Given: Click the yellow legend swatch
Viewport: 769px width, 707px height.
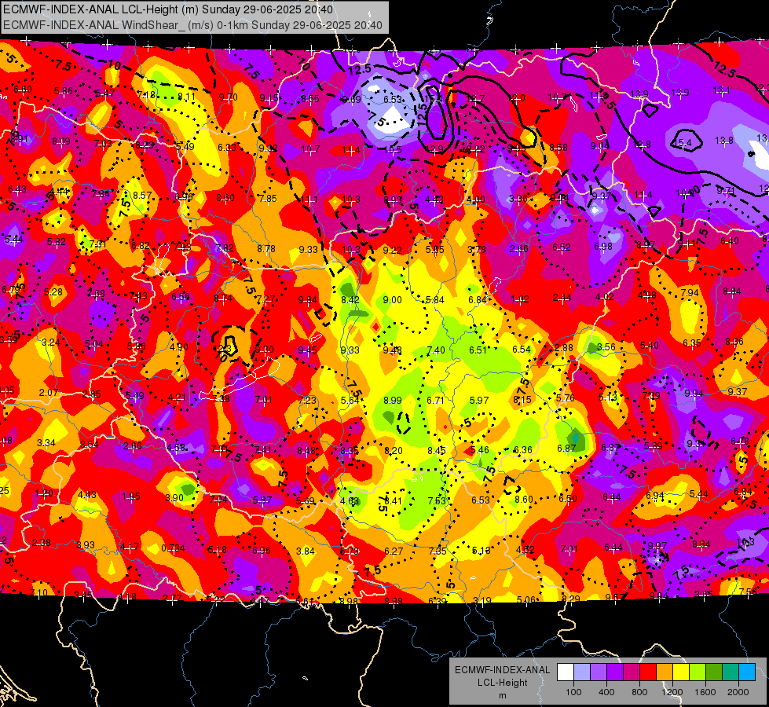Looking at the screenshot, I should tap(681, 672).
